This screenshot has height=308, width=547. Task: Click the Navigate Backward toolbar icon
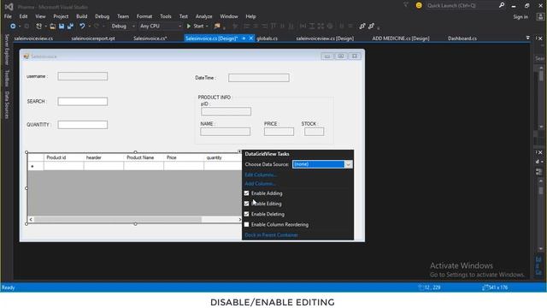[x=13, y=27]
